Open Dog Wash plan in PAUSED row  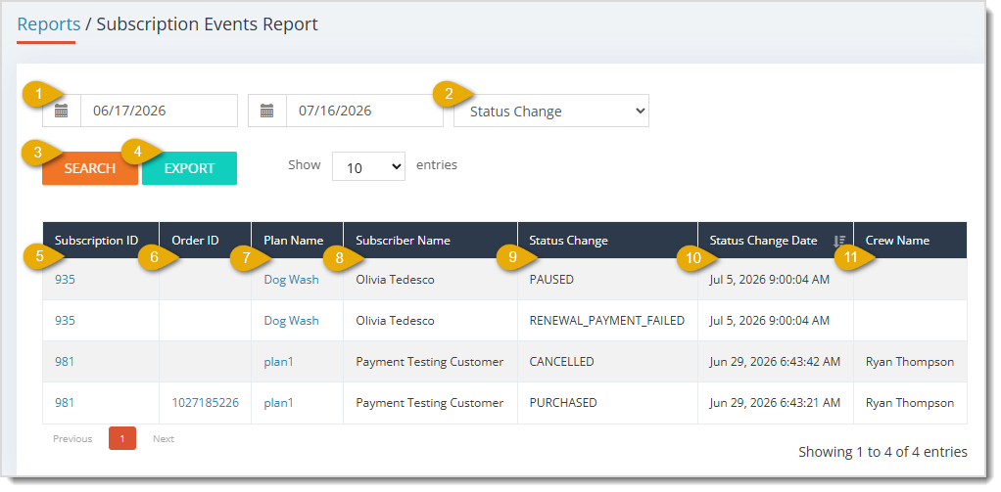tap(291, 279)
